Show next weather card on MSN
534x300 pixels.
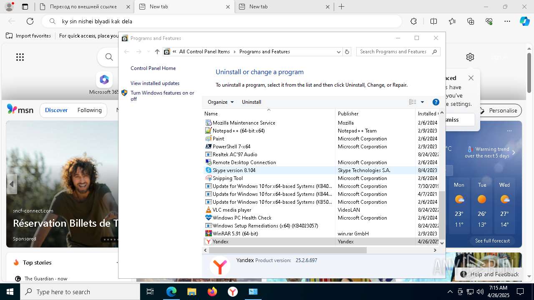tap(514, 152)
